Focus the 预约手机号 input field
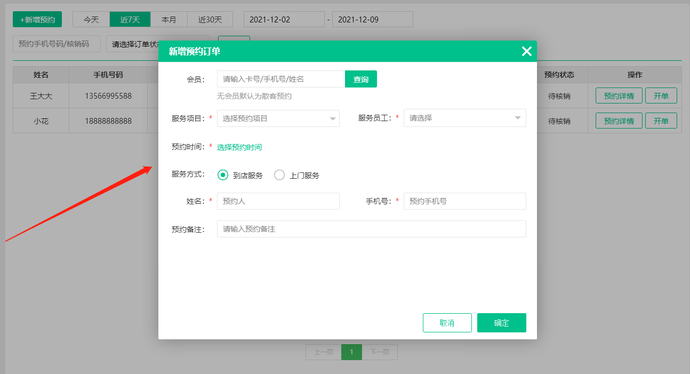Viewport: 690px width, 374px height. click(x=465, y=201)
